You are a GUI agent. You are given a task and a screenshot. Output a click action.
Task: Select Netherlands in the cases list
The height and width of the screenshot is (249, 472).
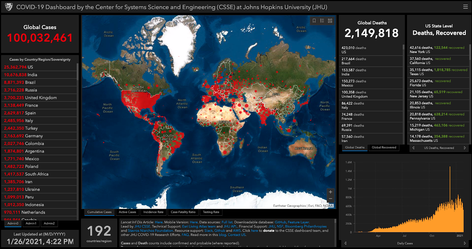(39, 212)
